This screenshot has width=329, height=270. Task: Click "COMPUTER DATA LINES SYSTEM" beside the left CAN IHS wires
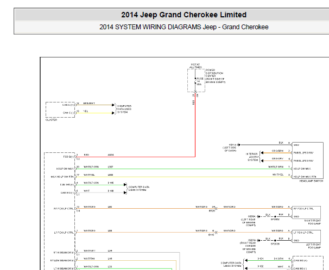(x=139, y=188)
